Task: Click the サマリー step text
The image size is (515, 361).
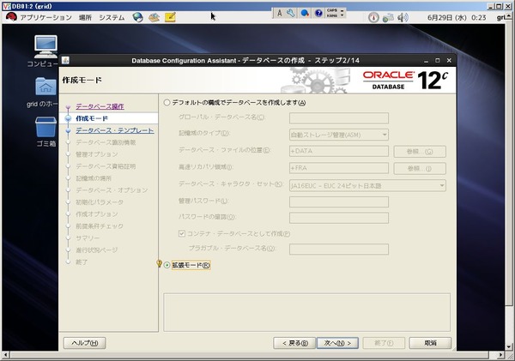Action: [88, 238]
